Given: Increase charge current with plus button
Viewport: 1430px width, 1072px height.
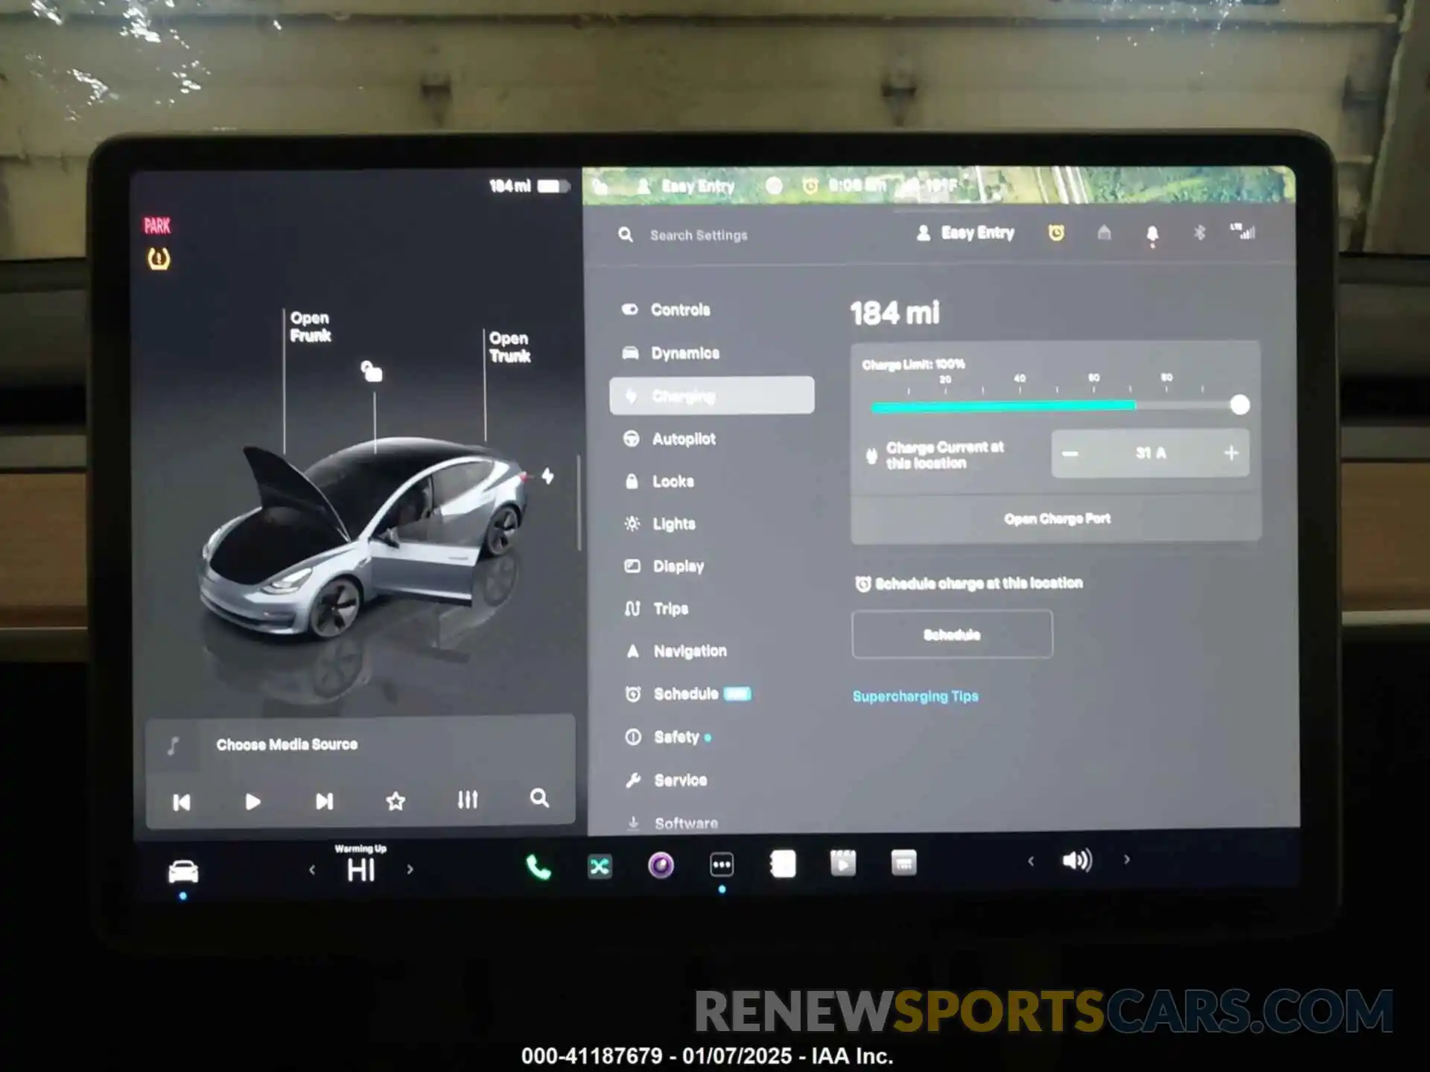Looking at the screenshot, I should tap(1230, 453).
